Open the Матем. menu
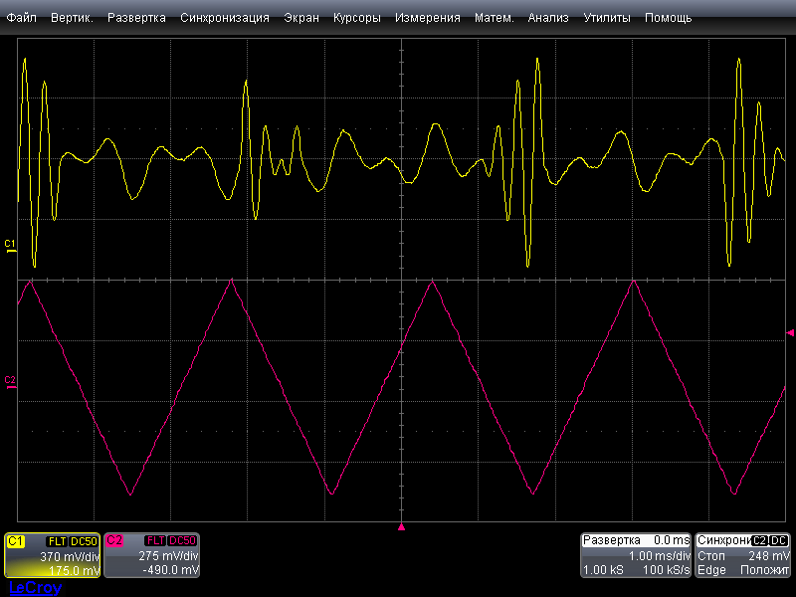This screenshot has height=597, width=796. coord(494,18)
